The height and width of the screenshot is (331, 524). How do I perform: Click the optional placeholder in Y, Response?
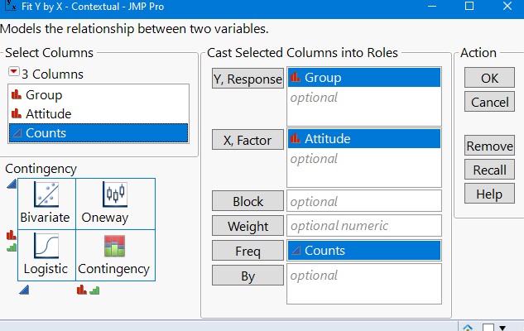[x=314, y=98]
